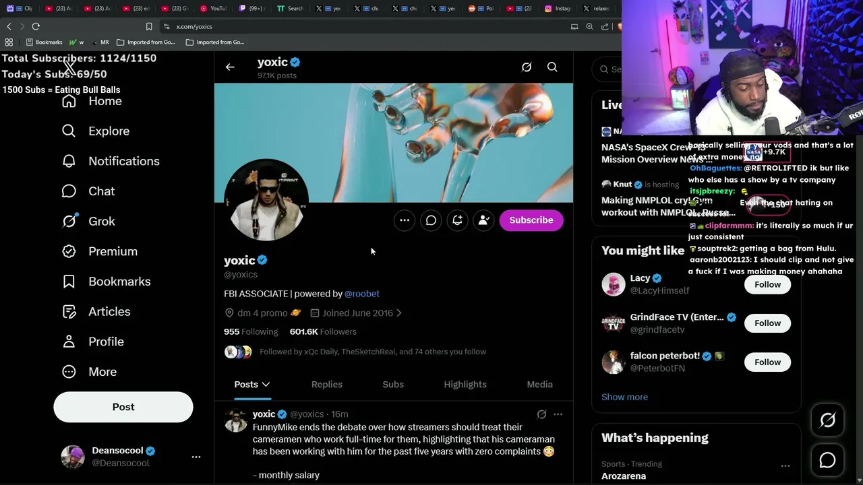Open the @roobet mention link
Viewport: 863px width, 485px height.
pos(362,294)
